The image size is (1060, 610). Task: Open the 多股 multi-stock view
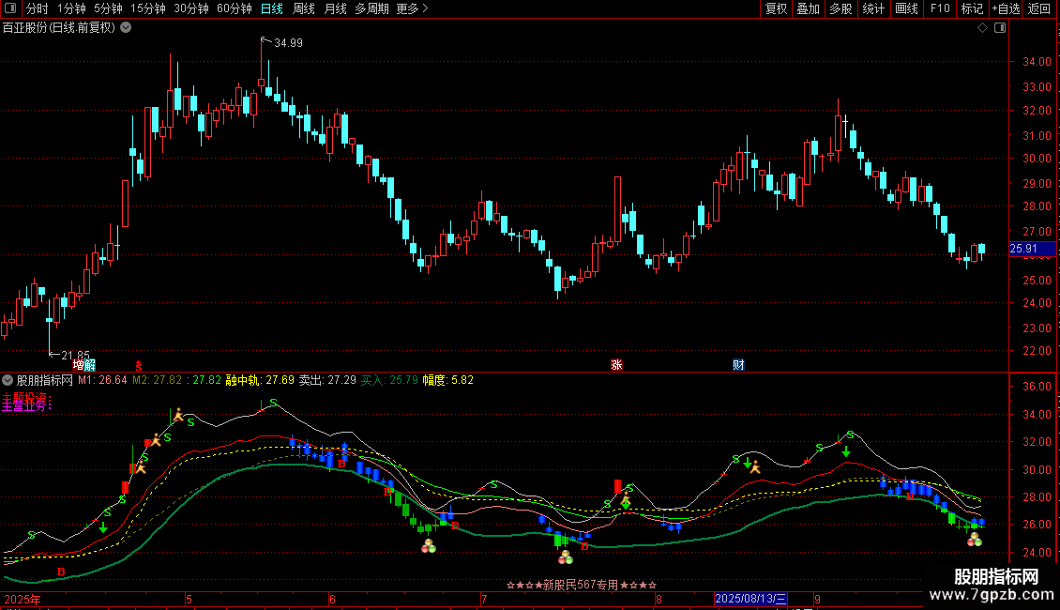(840, 8)
